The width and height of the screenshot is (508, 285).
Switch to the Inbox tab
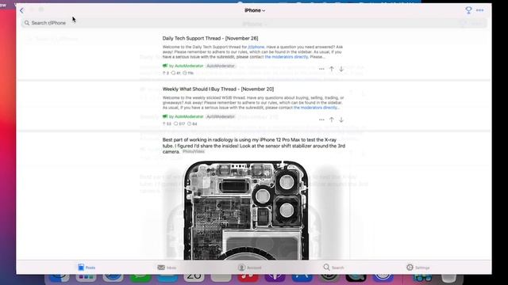pos(167,268)
